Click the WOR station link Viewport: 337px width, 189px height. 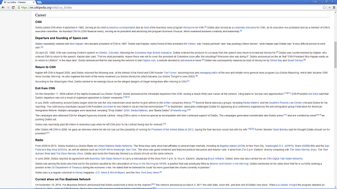241,146
